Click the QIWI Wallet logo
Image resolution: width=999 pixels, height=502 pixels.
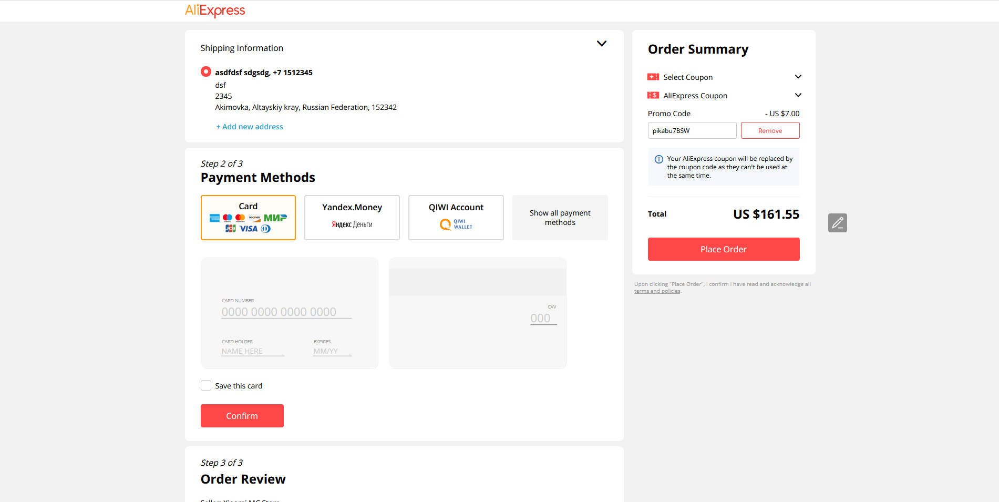pyautogui.click(x=456, y=224)
